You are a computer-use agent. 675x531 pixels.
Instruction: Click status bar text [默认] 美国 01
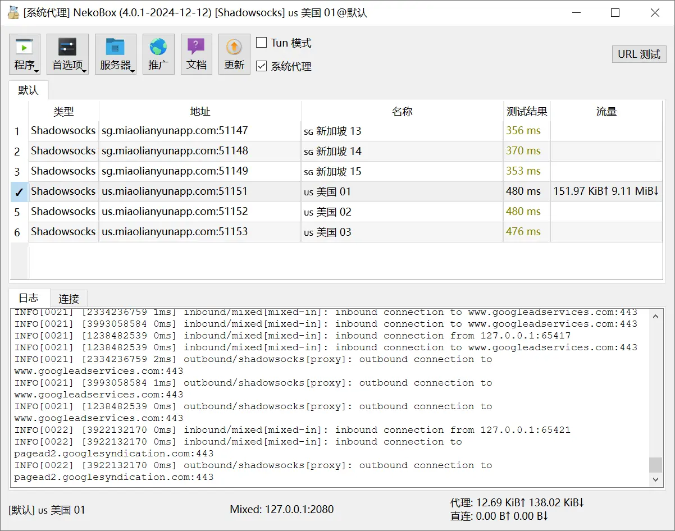[47, 510]
